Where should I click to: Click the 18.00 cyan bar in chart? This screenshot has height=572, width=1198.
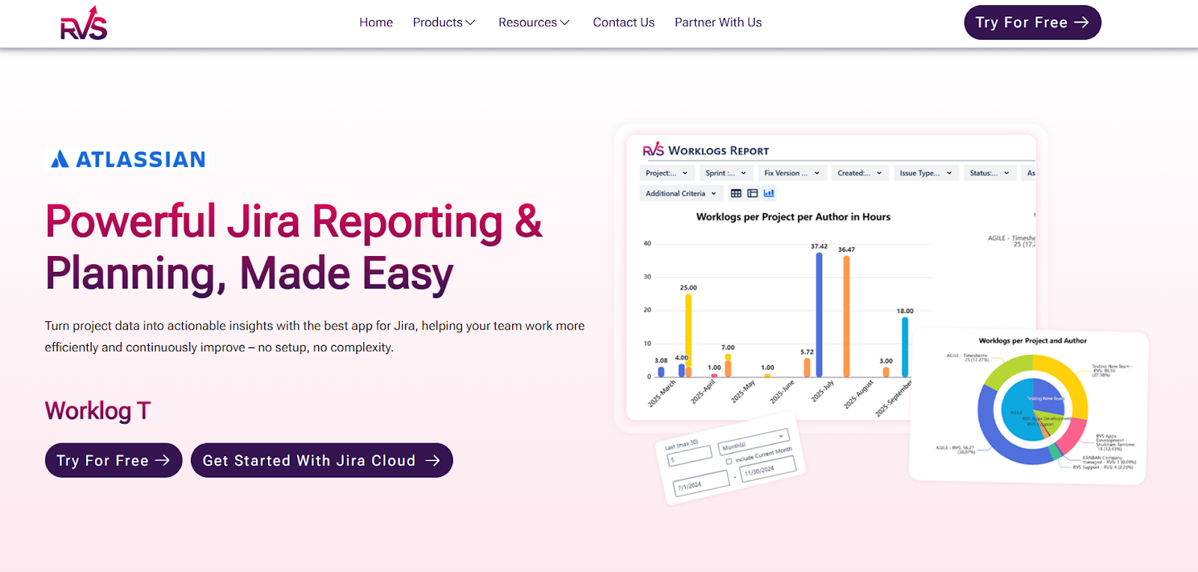[905, 347]
